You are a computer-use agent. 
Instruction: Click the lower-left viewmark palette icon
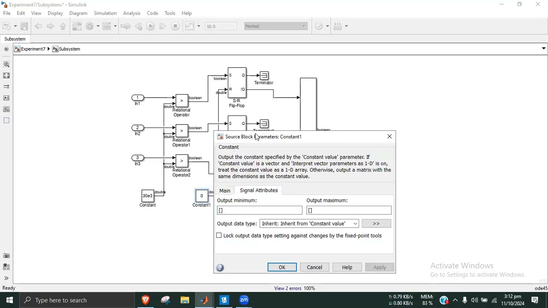(6, 267)
